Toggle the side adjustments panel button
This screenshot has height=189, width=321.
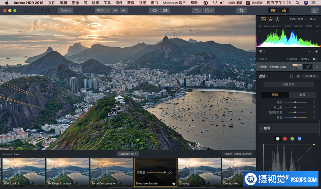(x=284, y=11)
